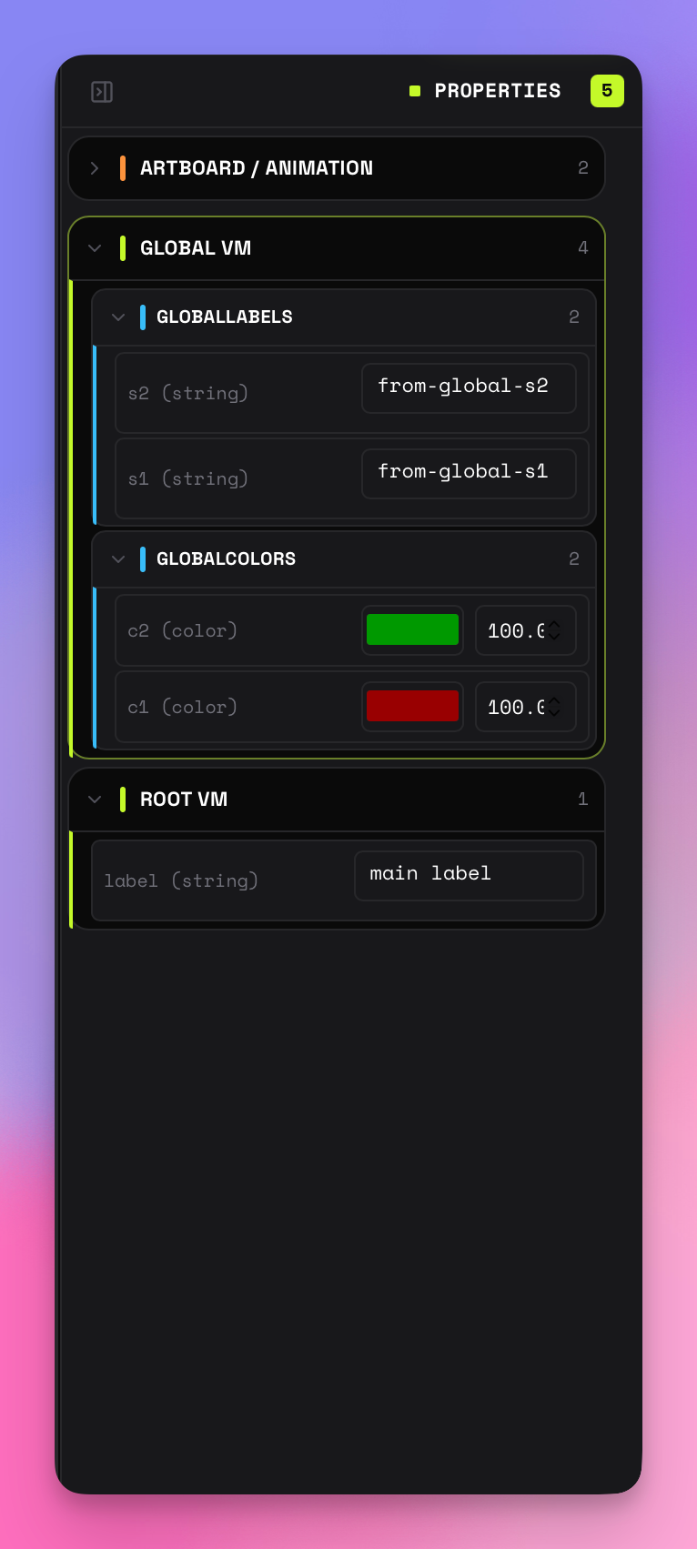697x1549 pixels.
Task: Open the c2 green color swatch
Action: [x=412, y=630]
